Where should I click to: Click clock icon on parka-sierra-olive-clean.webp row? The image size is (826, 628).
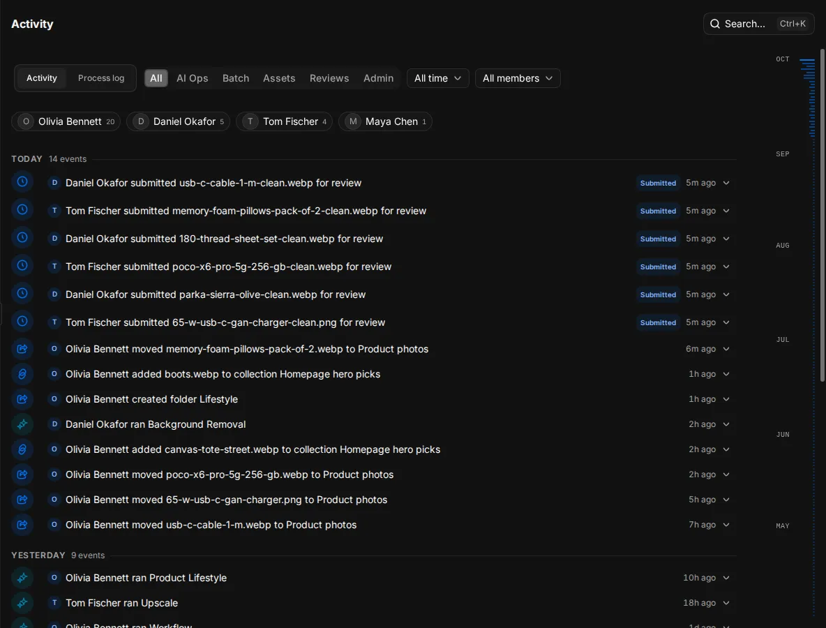22,294
